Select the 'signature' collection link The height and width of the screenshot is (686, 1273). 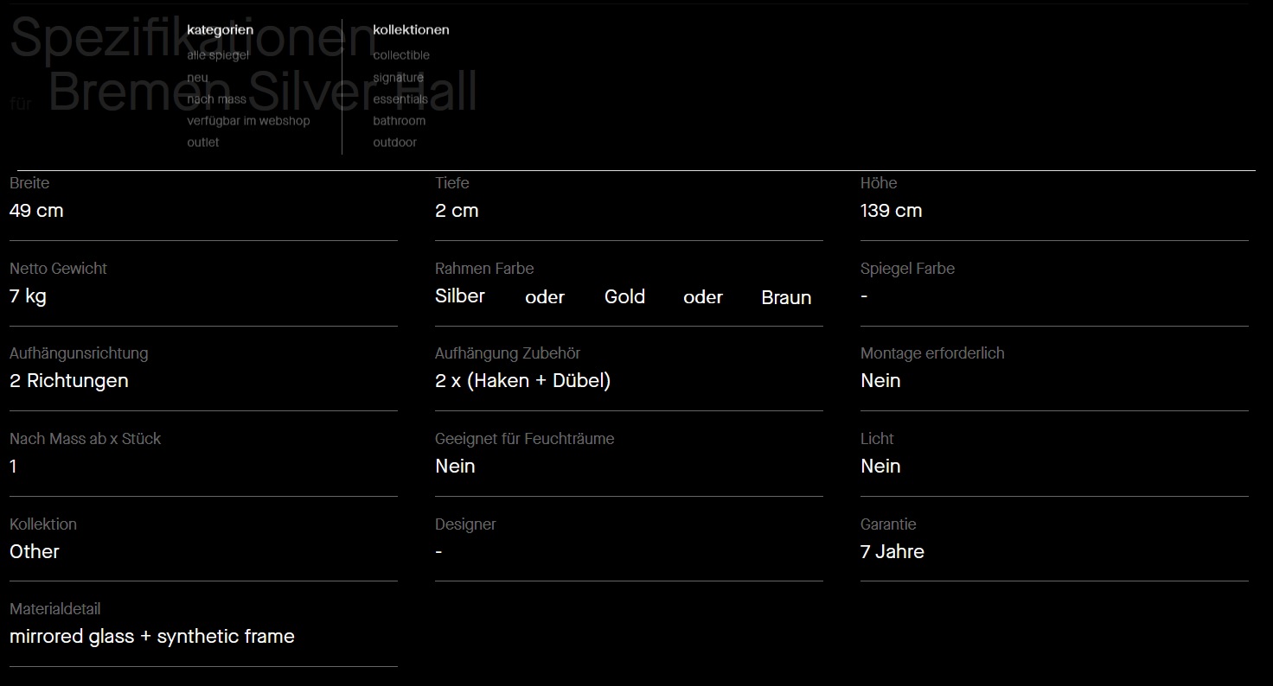coord(399,78)
